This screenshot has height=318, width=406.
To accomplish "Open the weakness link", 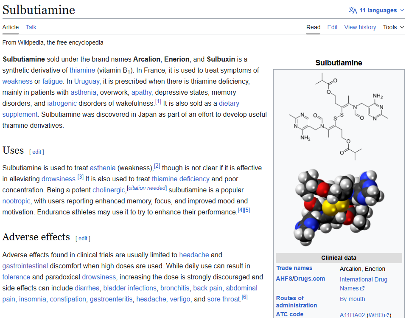I will 17,82.
